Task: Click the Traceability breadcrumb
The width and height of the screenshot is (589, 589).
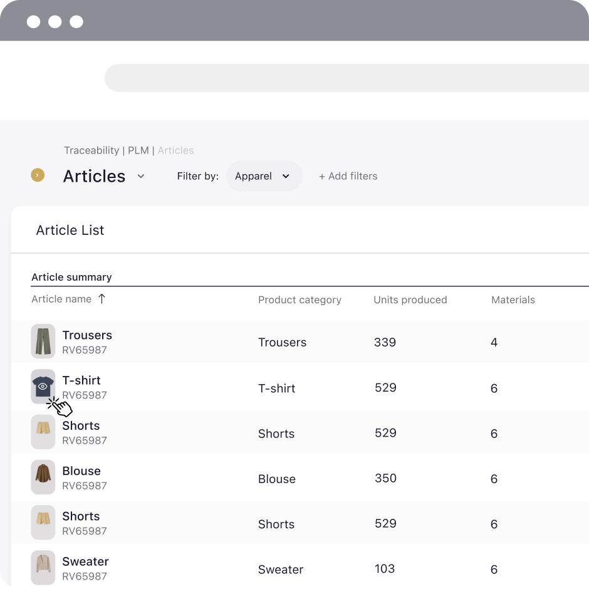Action: (x=91, y=150)
